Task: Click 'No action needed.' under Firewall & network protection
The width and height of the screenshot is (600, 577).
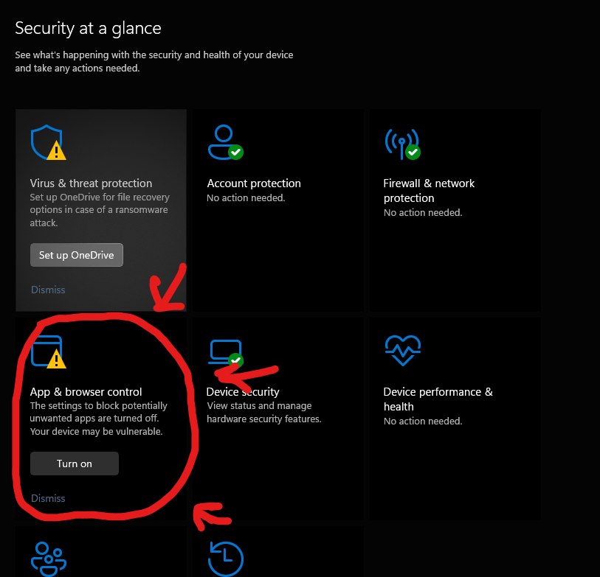Action: click(423, 212)
